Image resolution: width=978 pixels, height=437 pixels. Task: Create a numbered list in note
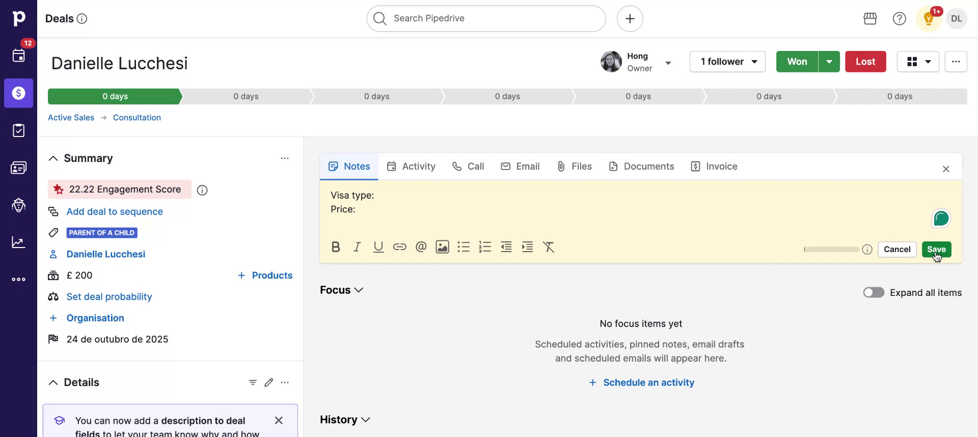click(485, 247)
